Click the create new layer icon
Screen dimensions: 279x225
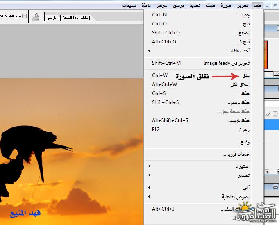[267, 171]
